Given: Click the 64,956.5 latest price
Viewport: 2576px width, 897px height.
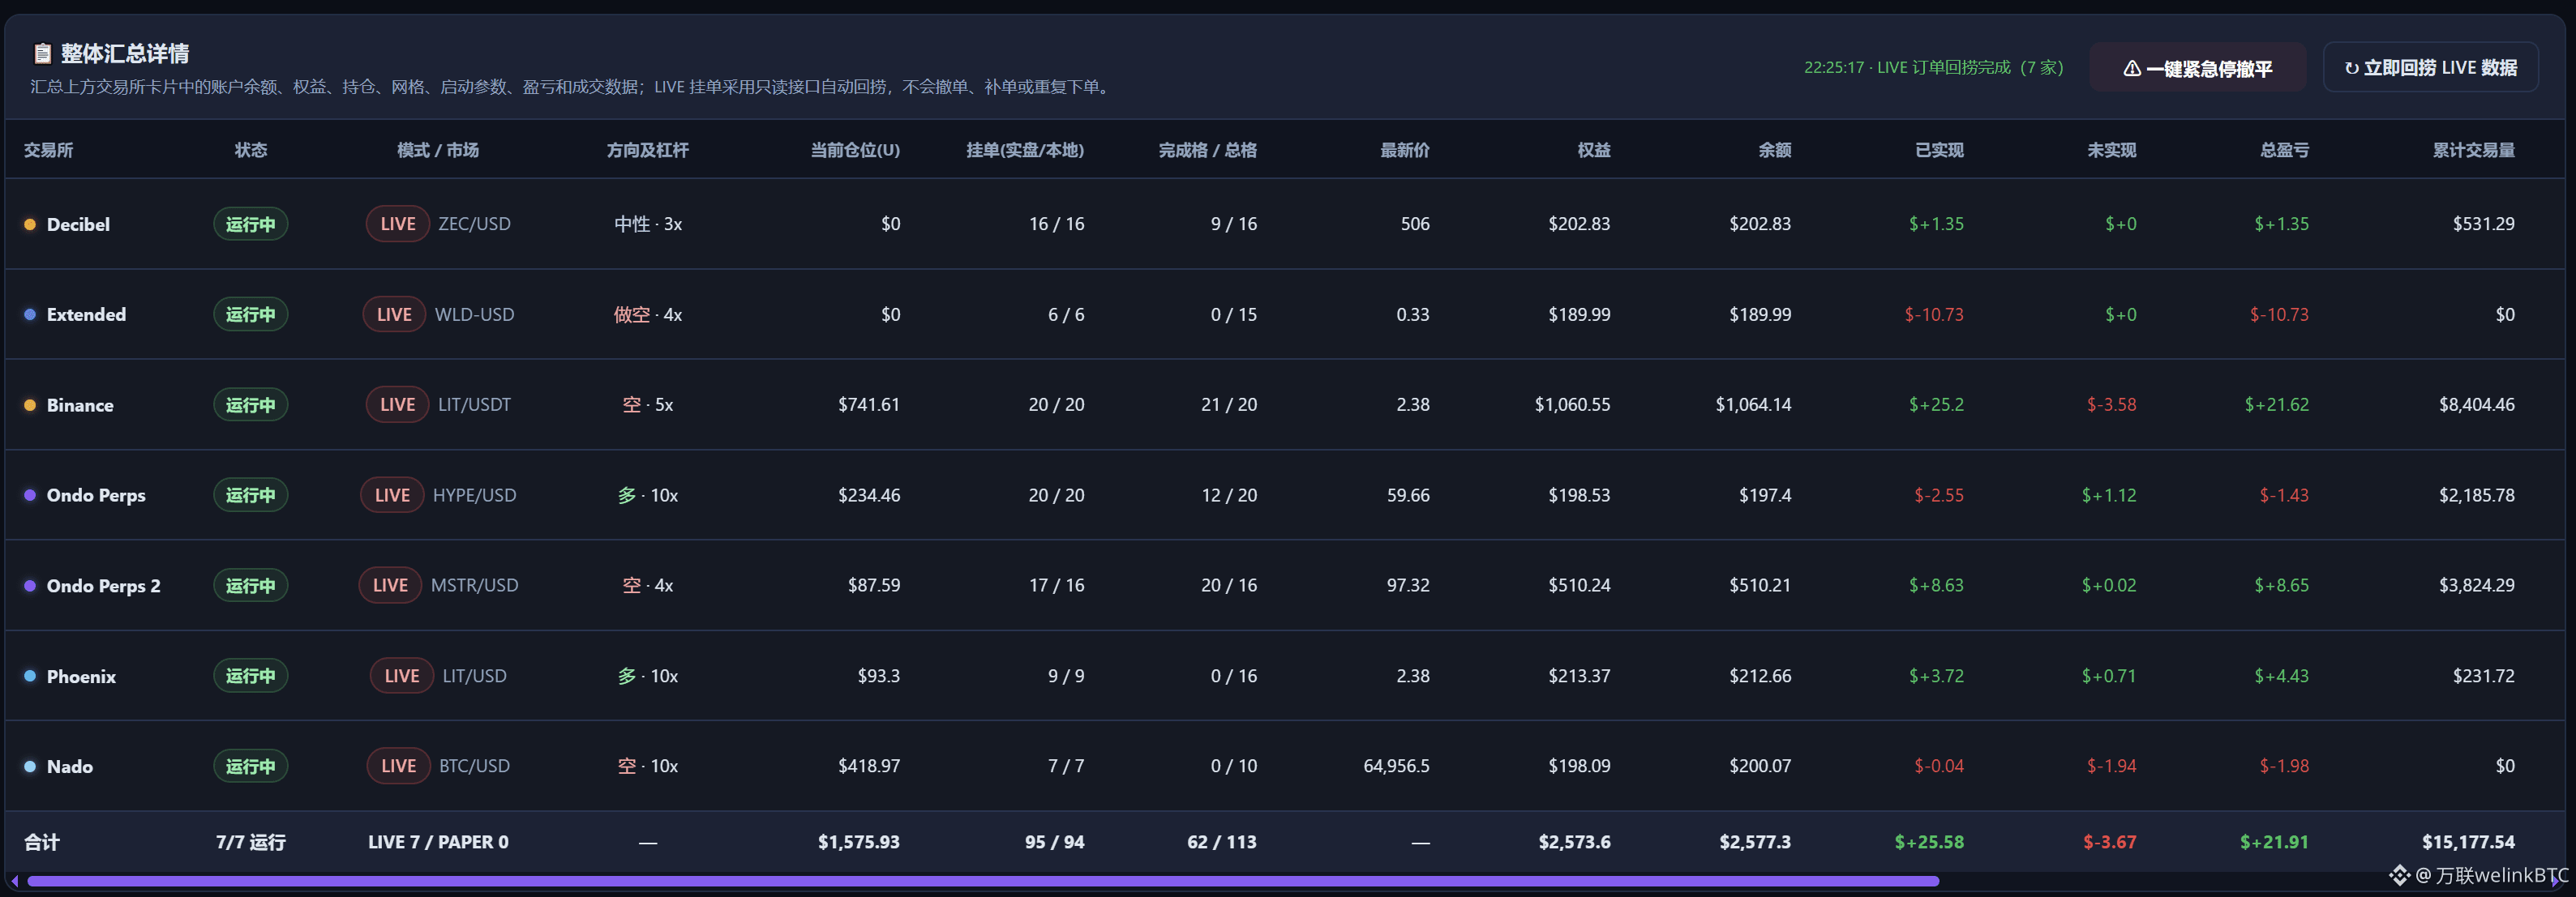Looking at the screenshot, I should pyautogui.click(x=1397, y=767).
